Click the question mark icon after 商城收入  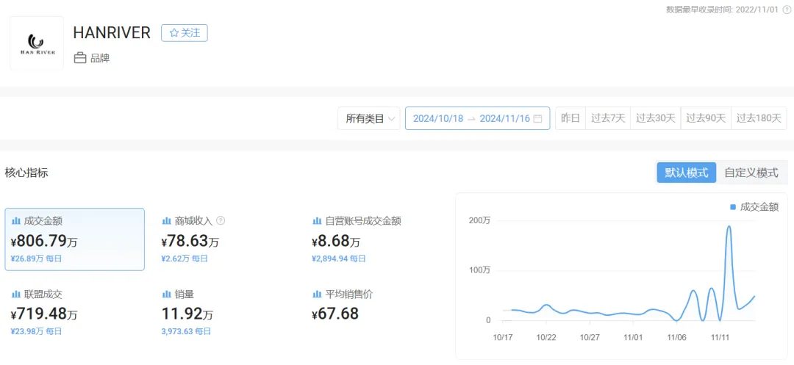[221, 221]
